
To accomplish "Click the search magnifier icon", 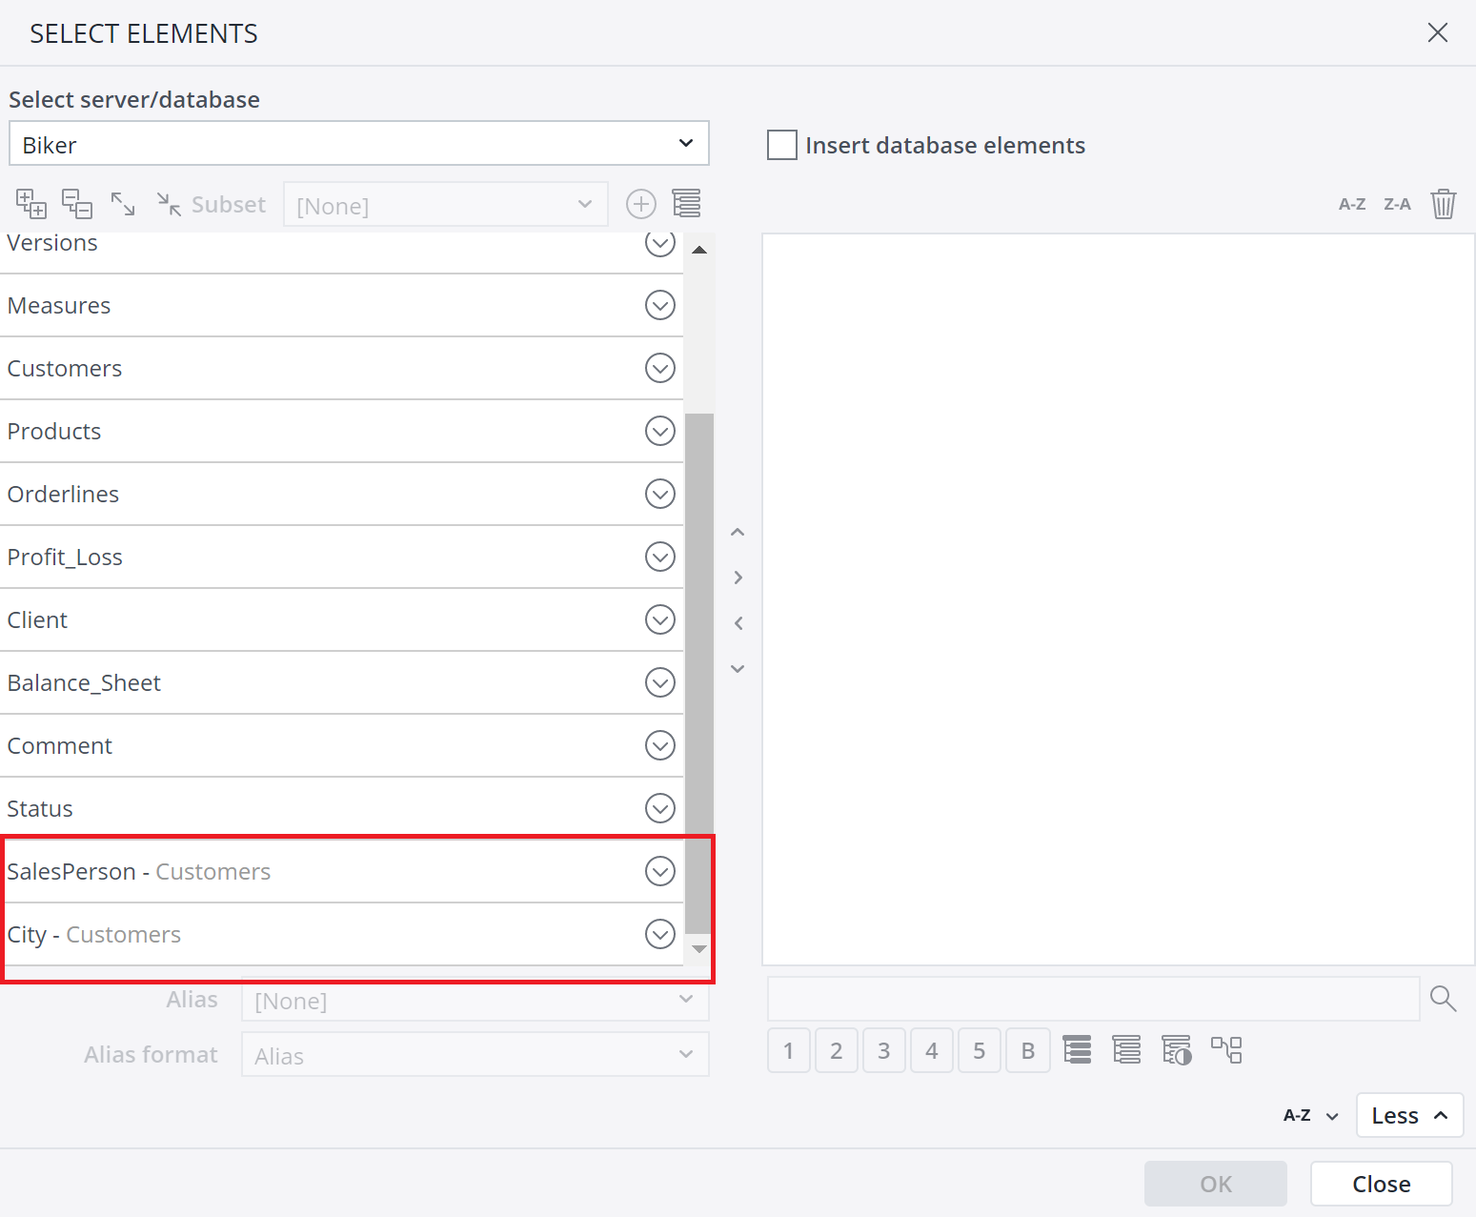I will (1443, 999).
